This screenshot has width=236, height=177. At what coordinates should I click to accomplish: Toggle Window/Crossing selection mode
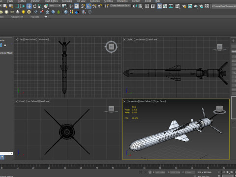[22, 6]
